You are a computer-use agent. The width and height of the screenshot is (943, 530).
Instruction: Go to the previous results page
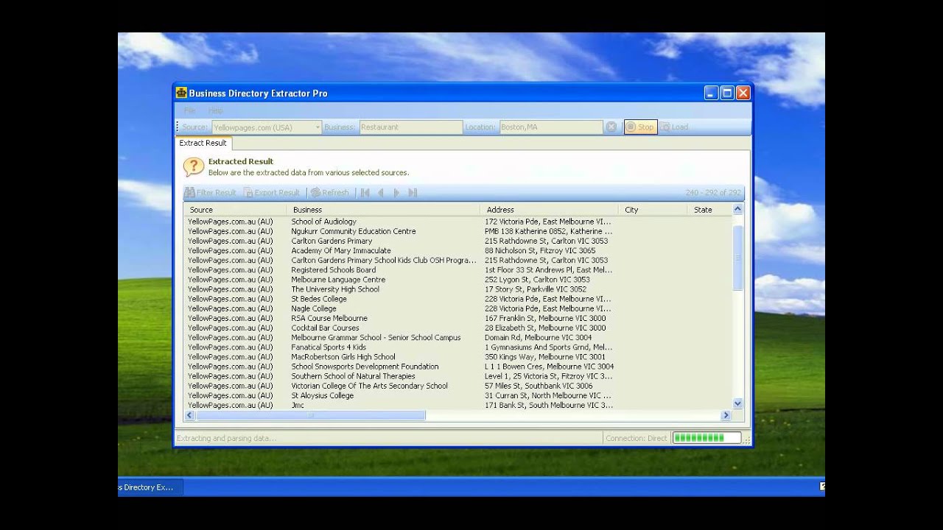tap(381, 193)
